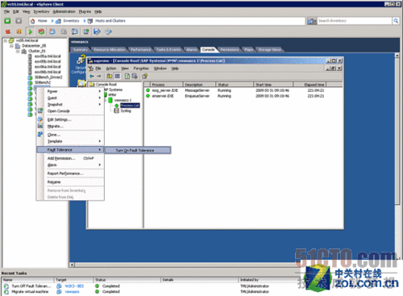The height and width of the screenshot is (296, 403).
Task: Click the back arrow in SAP console toolbar
Action: click(x=92, y=77)
